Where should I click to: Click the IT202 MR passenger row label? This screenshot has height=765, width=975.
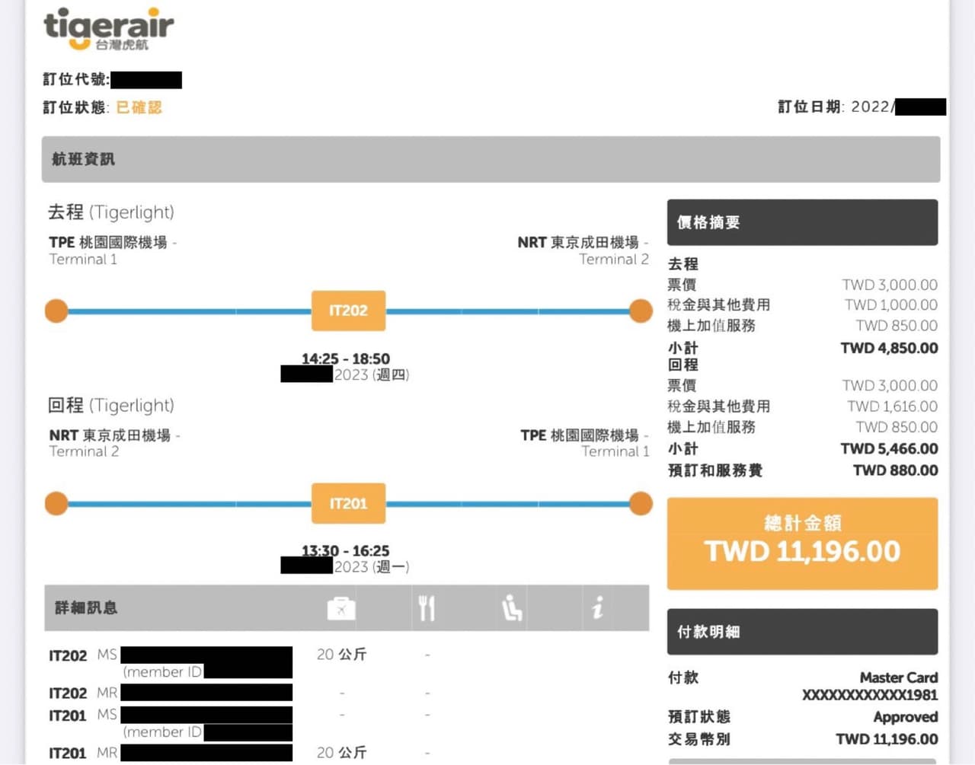[x=83, y=693]
